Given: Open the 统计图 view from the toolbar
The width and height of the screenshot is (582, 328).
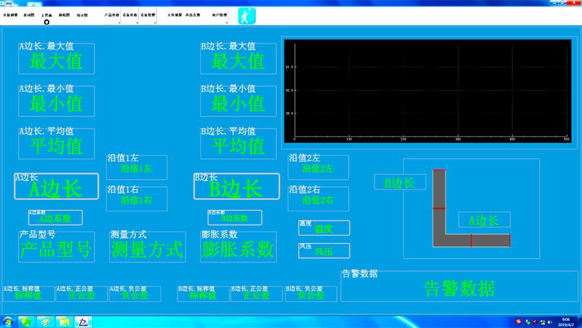Looking at the screenshot, I should click(82, 15).
